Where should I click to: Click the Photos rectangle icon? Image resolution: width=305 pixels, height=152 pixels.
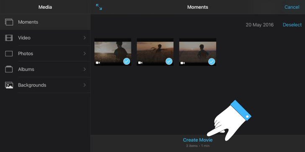pos(9,53)
